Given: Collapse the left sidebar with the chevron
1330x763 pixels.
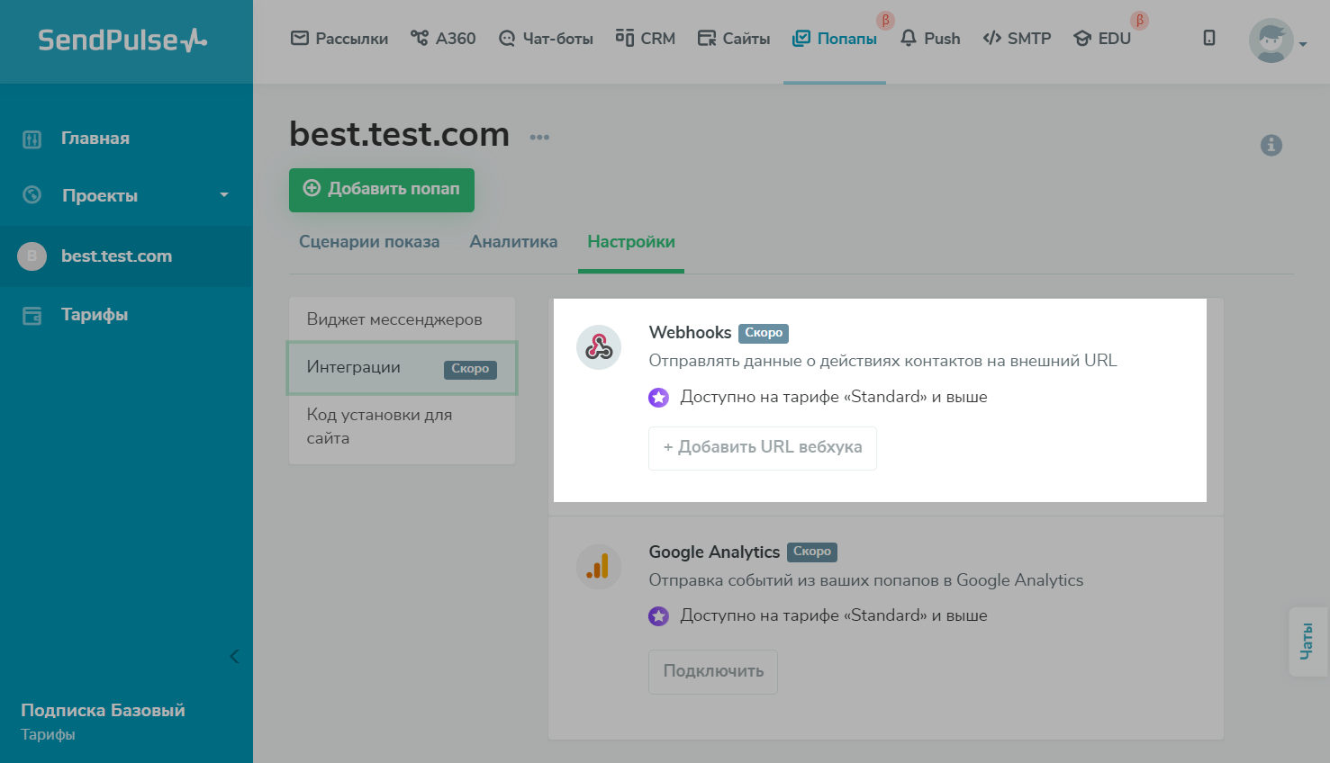Looking at the screenshot, I should pyautogui.click(x=234, y=656).
